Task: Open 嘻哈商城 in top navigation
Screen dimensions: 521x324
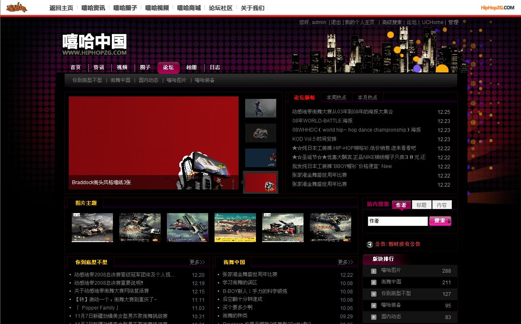Action: click(x=189, y=8)
